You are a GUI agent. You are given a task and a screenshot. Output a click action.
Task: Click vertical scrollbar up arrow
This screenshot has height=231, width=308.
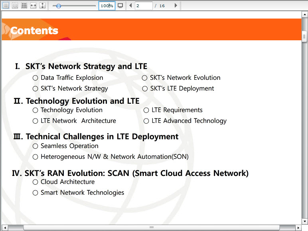(304, 14)
